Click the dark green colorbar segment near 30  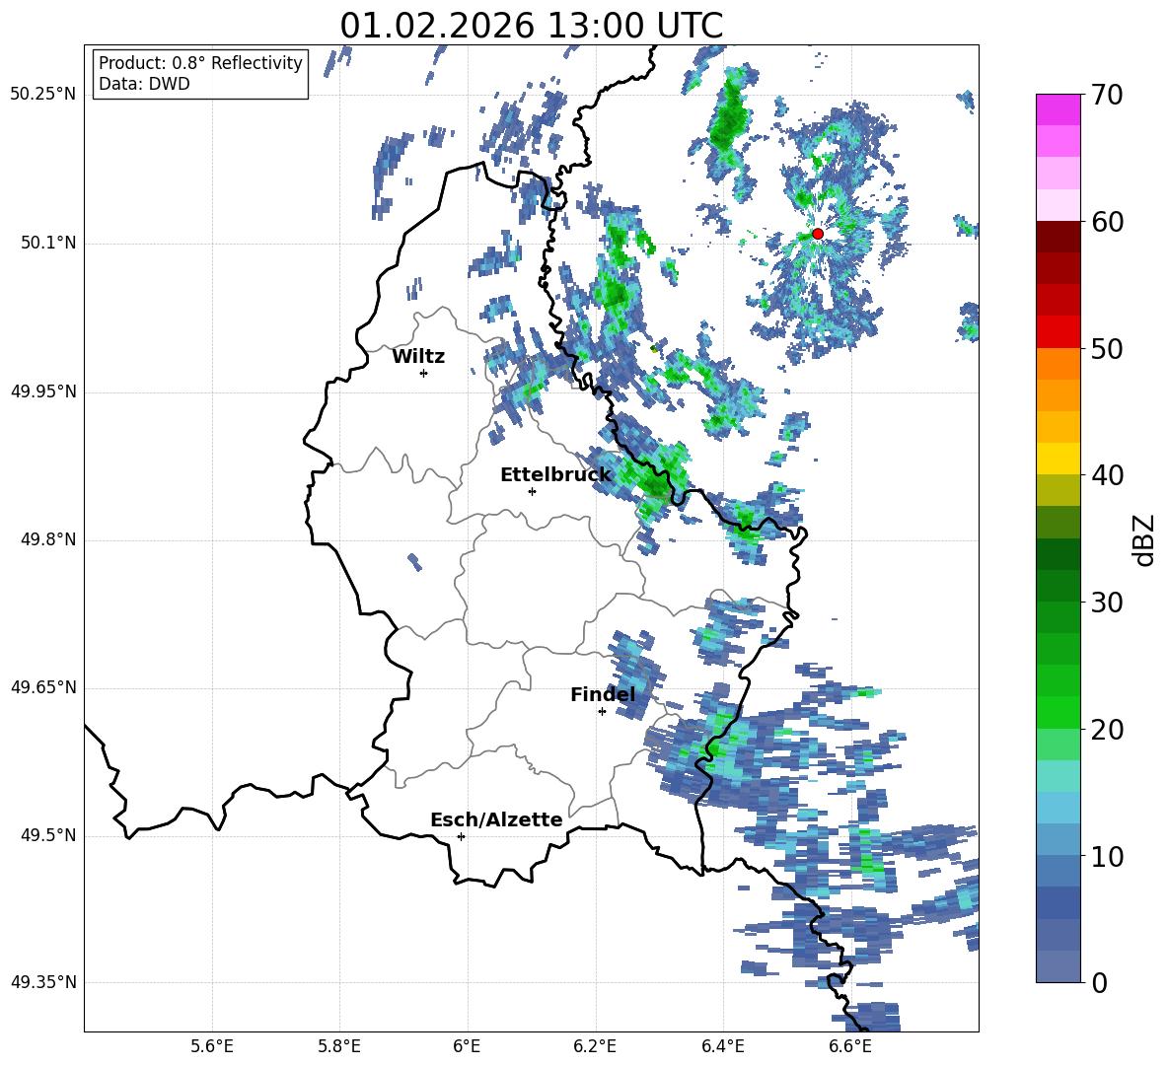(1058, 586)
